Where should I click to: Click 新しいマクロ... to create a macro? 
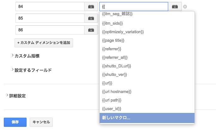click(x=116, y=117)
